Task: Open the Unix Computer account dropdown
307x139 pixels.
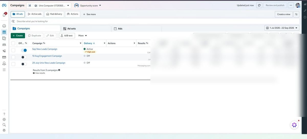Action: tap(49, 5)
